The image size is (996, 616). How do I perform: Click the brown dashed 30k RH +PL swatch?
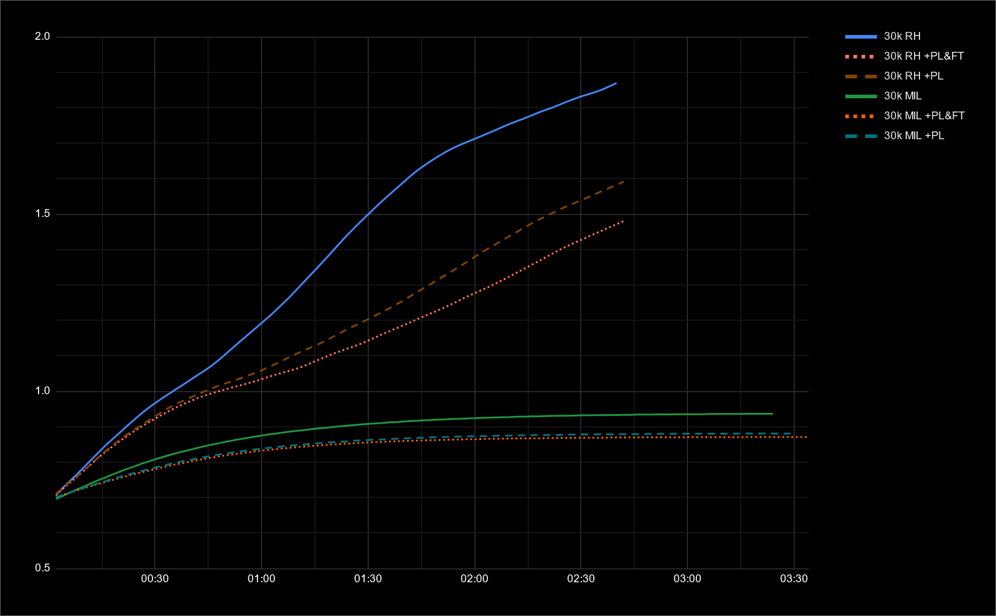pyautogui.click(x=860, y=77)
